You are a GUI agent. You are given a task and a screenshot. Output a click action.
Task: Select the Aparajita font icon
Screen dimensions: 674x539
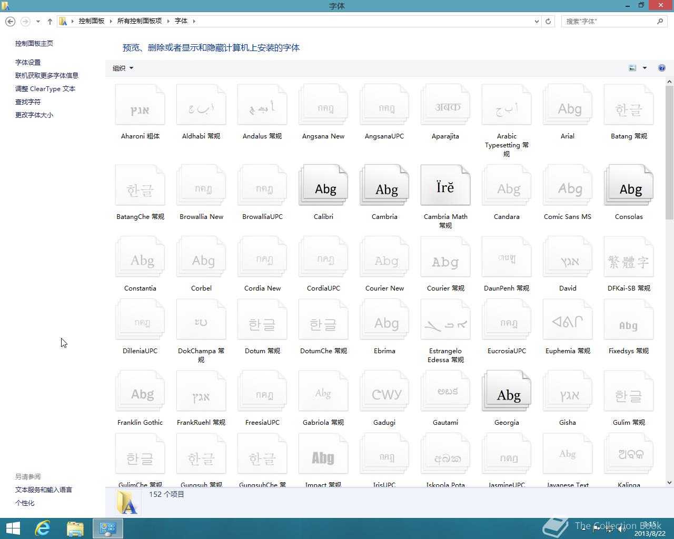click(x=445, y=105)
